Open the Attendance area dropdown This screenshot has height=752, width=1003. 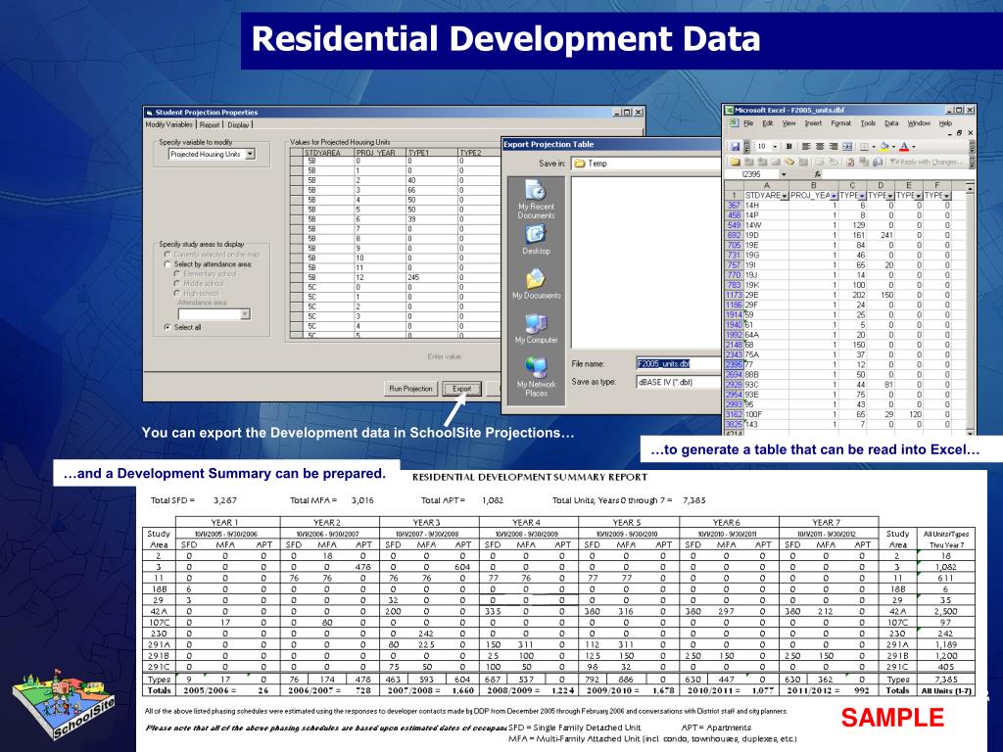(x=245, y=314)
